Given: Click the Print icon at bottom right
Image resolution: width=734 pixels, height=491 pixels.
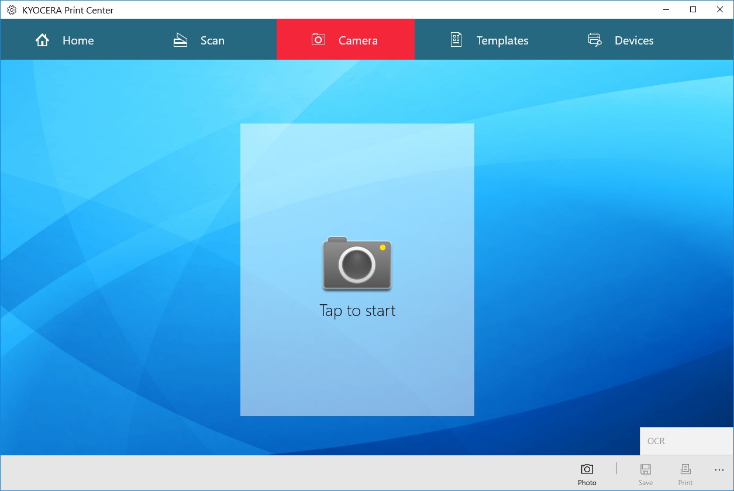Looking at the screenshot, I should coord(685,468).
